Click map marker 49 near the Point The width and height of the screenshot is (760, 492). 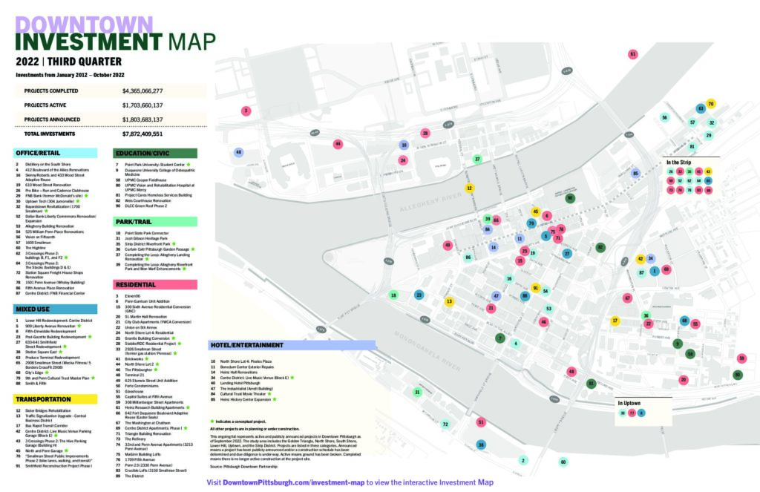(448, 246)
